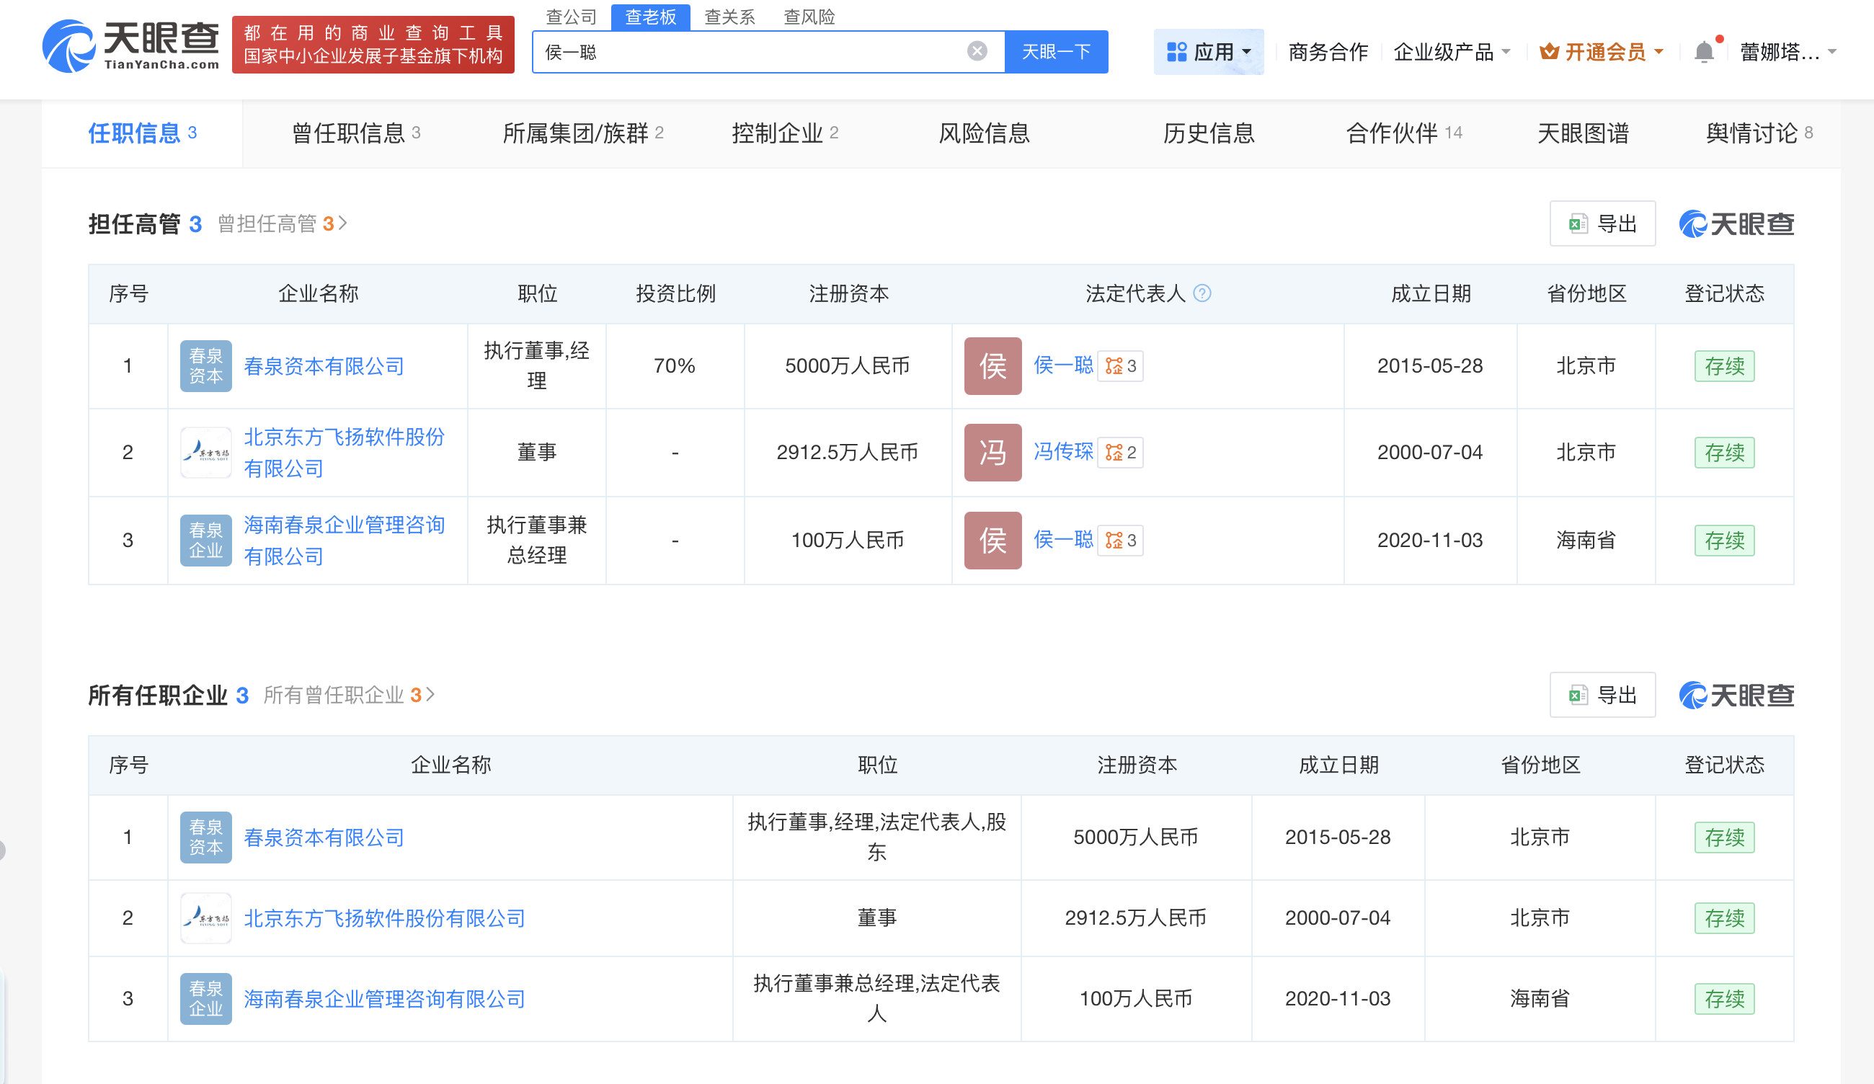Click the 春泉资本 company logo thumbnail
This screenshot has width=1874, height=1084.
206,366
